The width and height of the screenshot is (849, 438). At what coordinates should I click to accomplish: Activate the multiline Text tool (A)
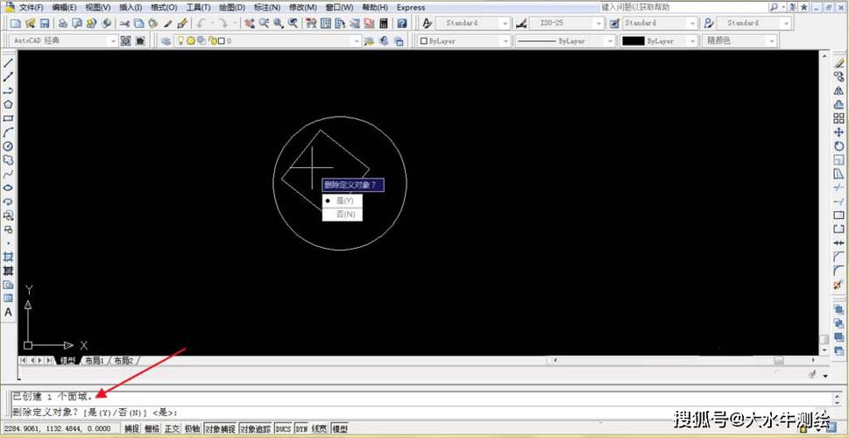tap(8, 313)
